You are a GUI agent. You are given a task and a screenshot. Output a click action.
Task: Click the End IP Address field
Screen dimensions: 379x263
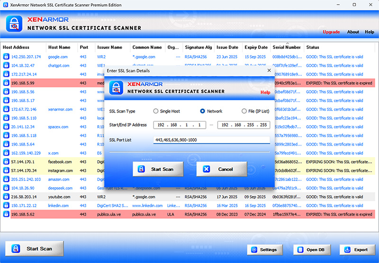[x=244, y=125]
